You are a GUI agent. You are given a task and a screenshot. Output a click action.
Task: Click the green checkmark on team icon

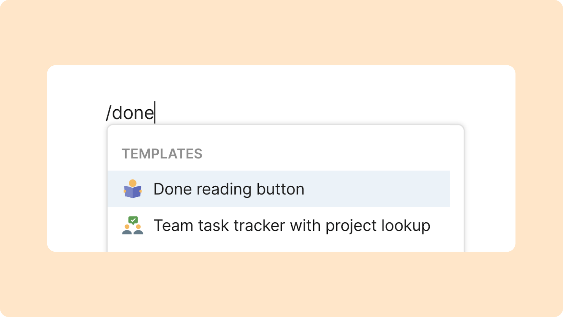(133, 220)
